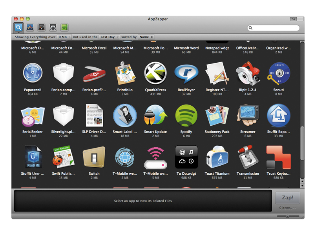The width and height of the screenshot is (314, 235).
Task: Click the Organized.w... label
Action: [279, 48]
